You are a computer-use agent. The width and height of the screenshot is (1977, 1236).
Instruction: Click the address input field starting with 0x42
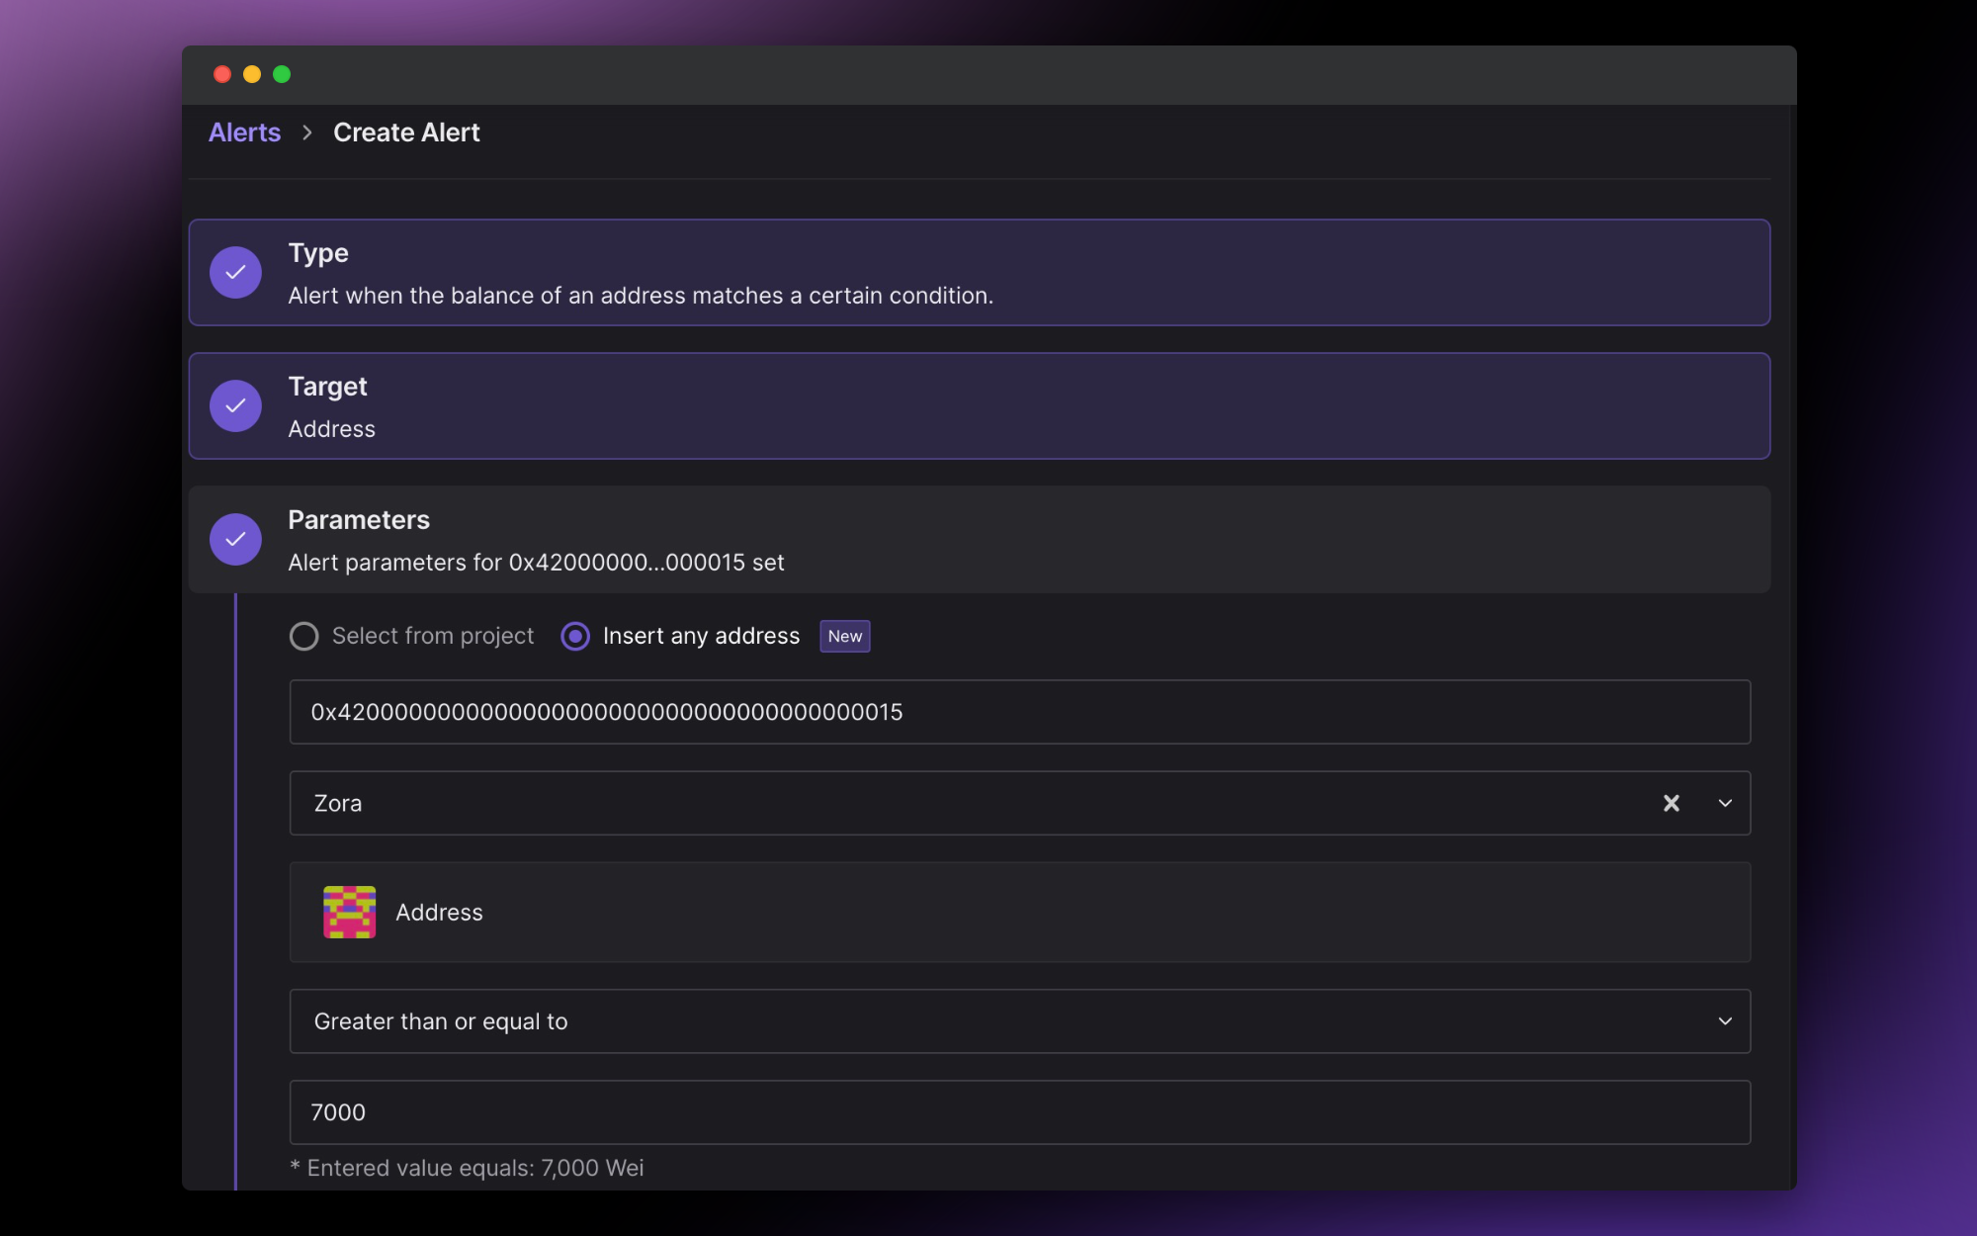point(1018,712)
